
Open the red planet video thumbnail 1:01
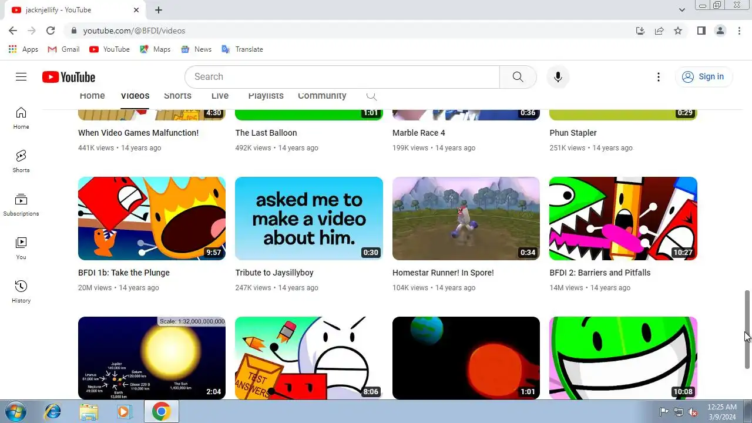pyautogui.click(x=466, y=358)
